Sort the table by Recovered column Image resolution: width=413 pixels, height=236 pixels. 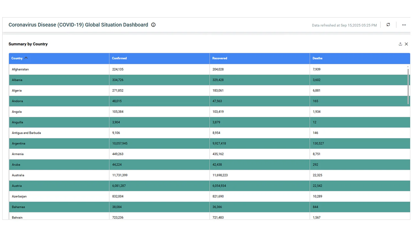click(220, 58)
